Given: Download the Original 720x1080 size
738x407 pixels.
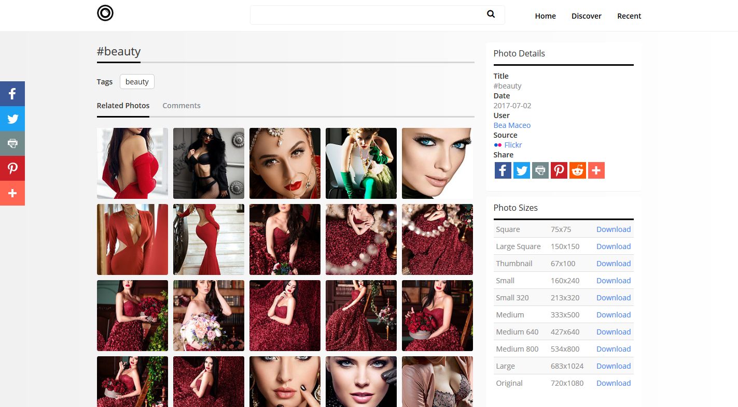Looking at the screenshot, I should click(613, 383).
